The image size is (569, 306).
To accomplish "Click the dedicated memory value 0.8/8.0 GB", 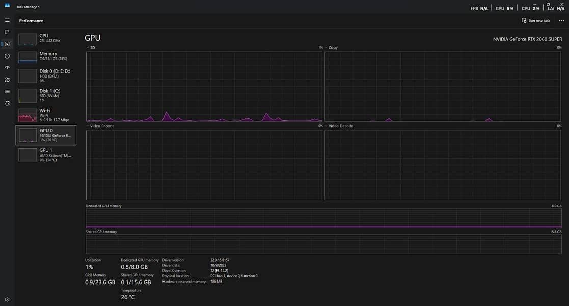I will (x=134, y=267).
